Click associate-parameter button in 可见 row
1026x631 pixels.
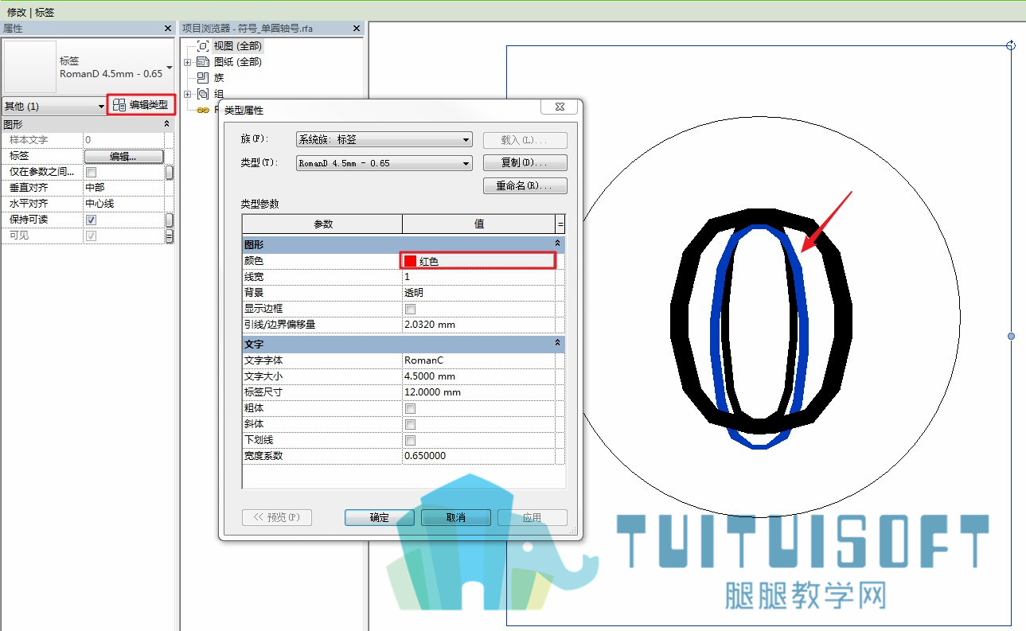(x=170, y=236)
